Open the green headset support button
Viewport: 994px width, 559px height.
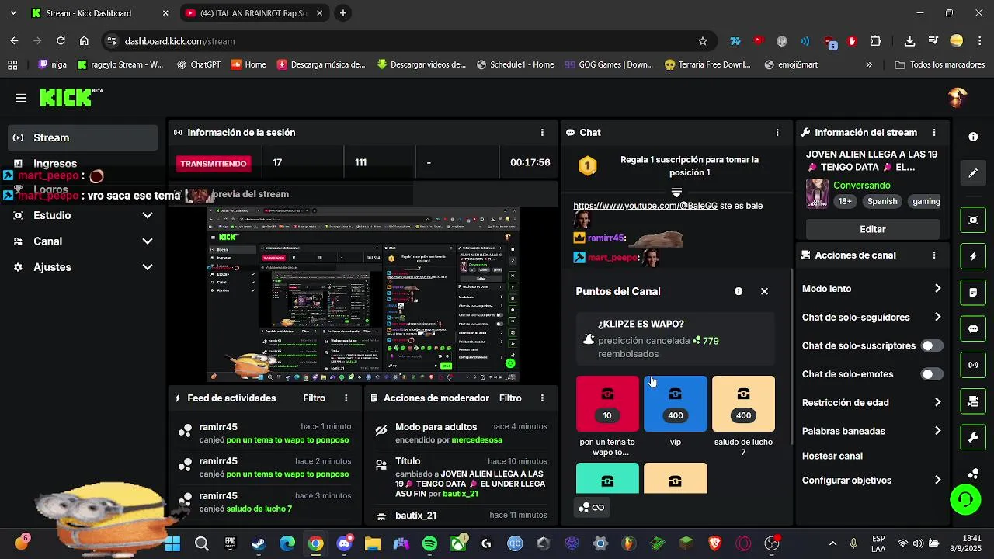pyautogui.click(x=965, y=499)
